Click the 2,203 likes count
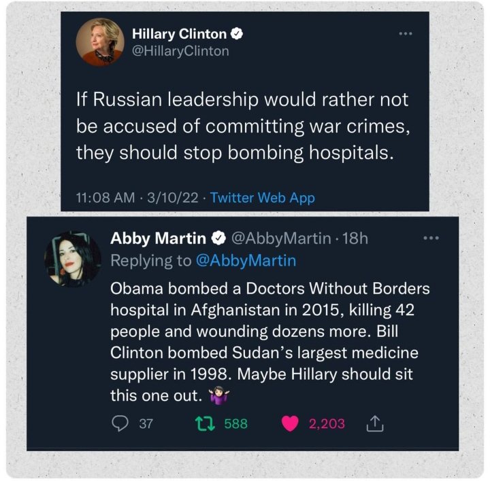The image size is (490, 481). [x=327, y=424]
